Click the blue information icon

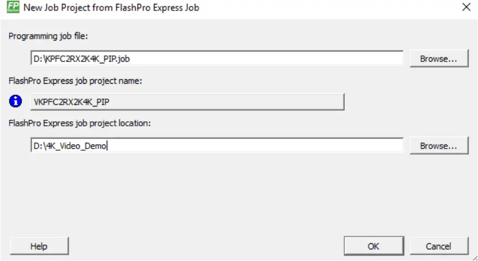[x=17, y=101]
